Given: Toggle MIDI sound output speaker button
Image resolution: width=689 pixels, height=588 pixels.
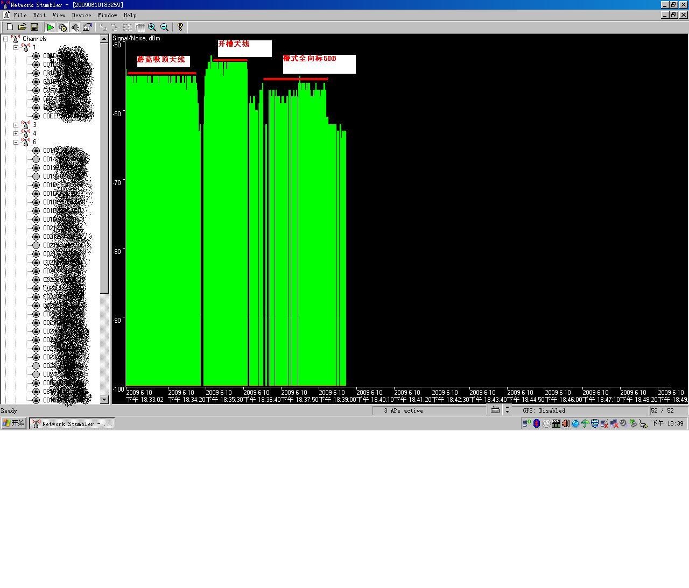Looking at the screenshot, I should [75, 27].
